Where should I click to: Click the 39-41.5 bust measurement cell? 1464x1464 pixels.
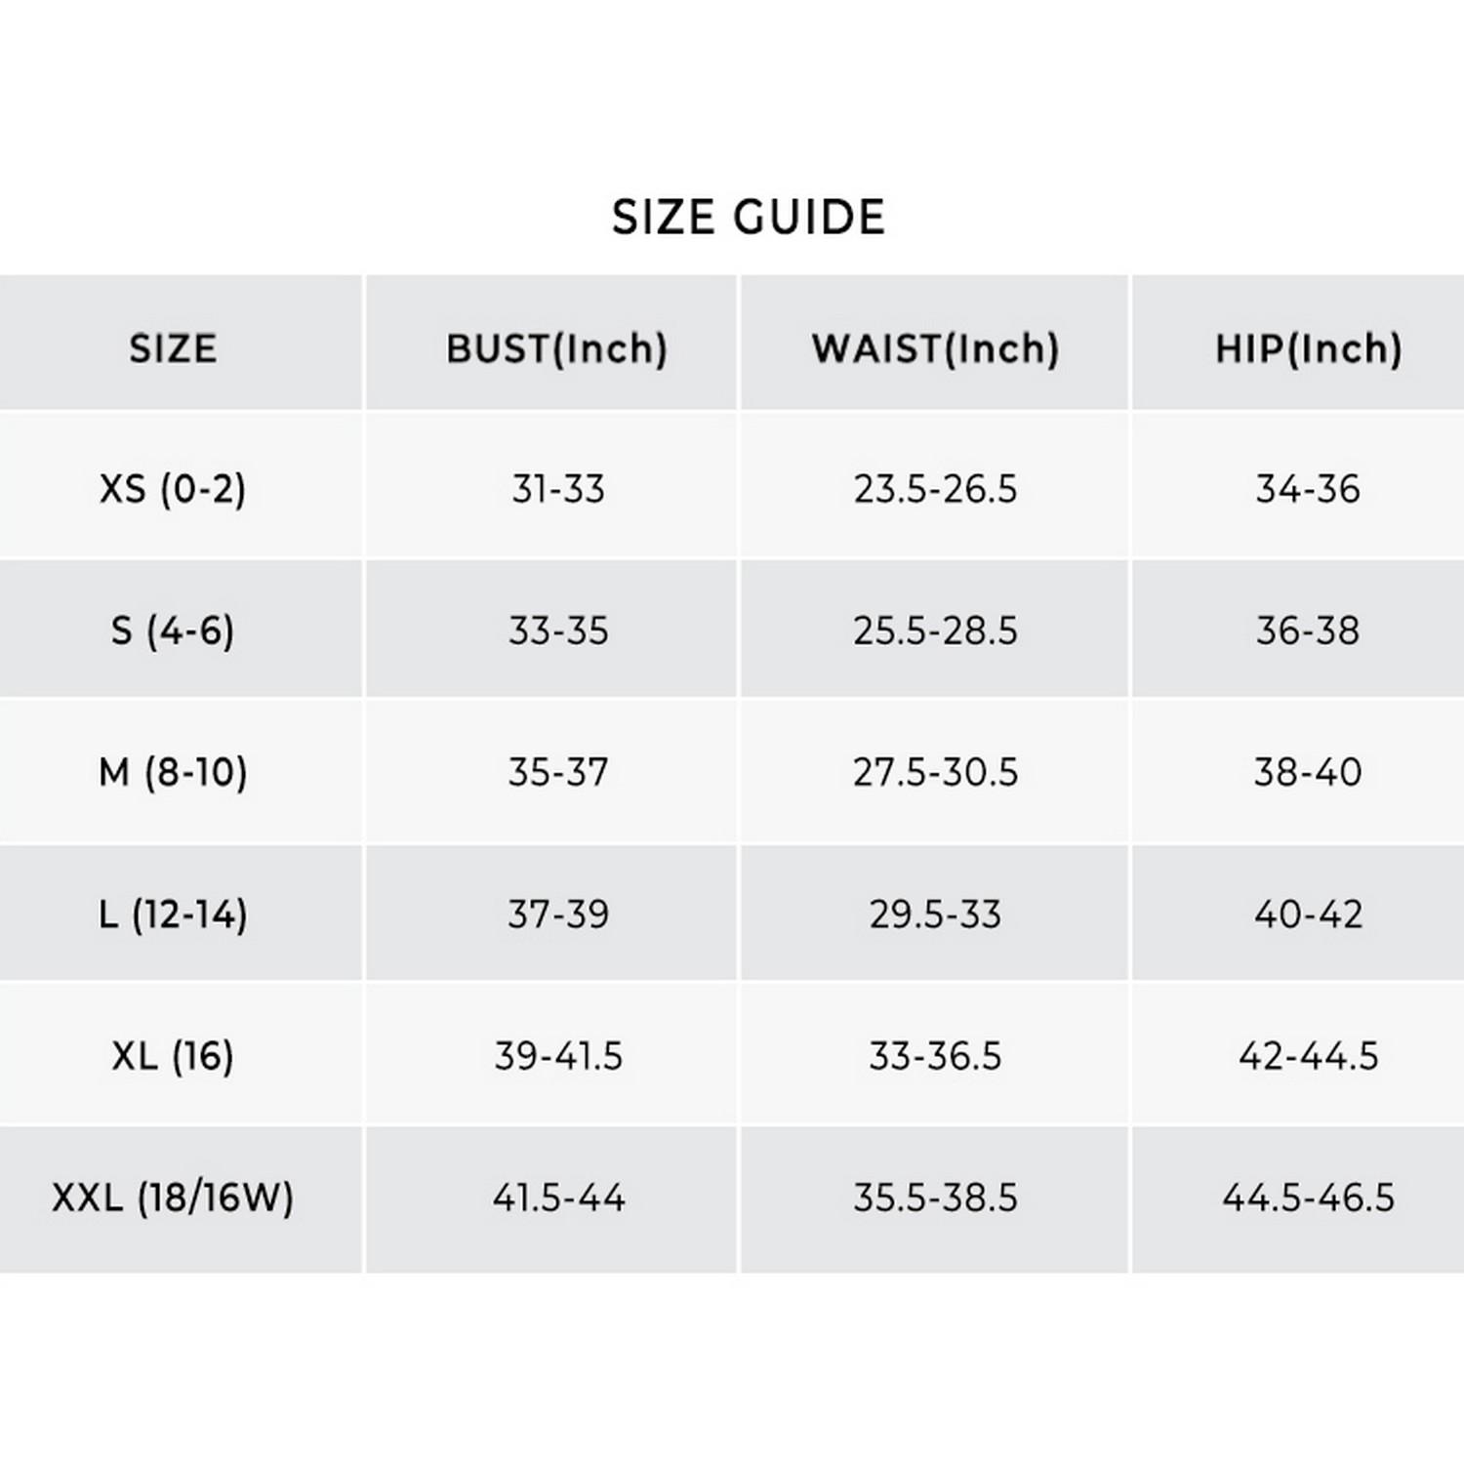(557, 1056)
